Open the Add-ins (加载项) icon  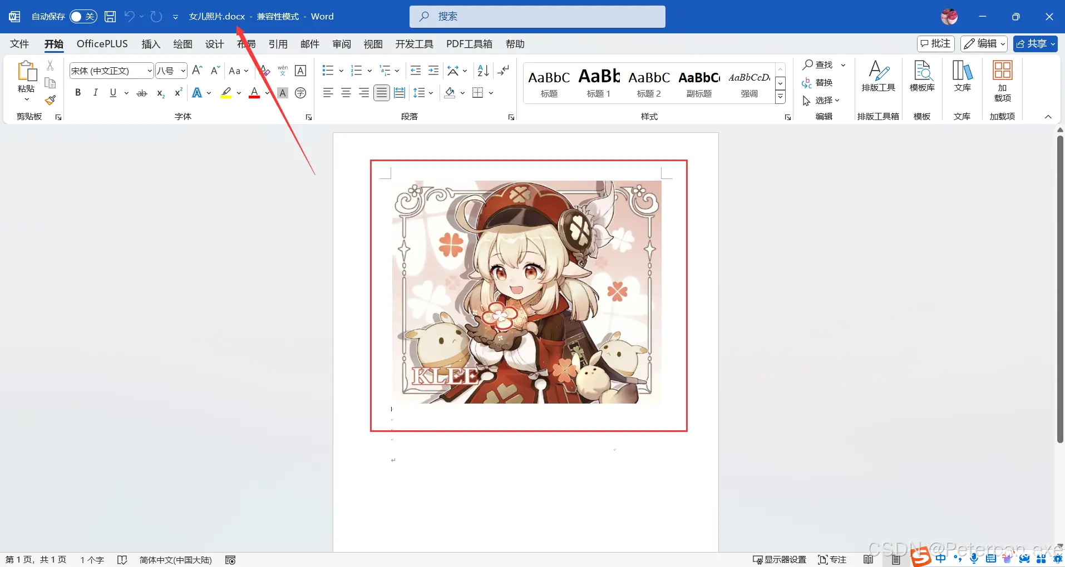(x=1002, y=81)
